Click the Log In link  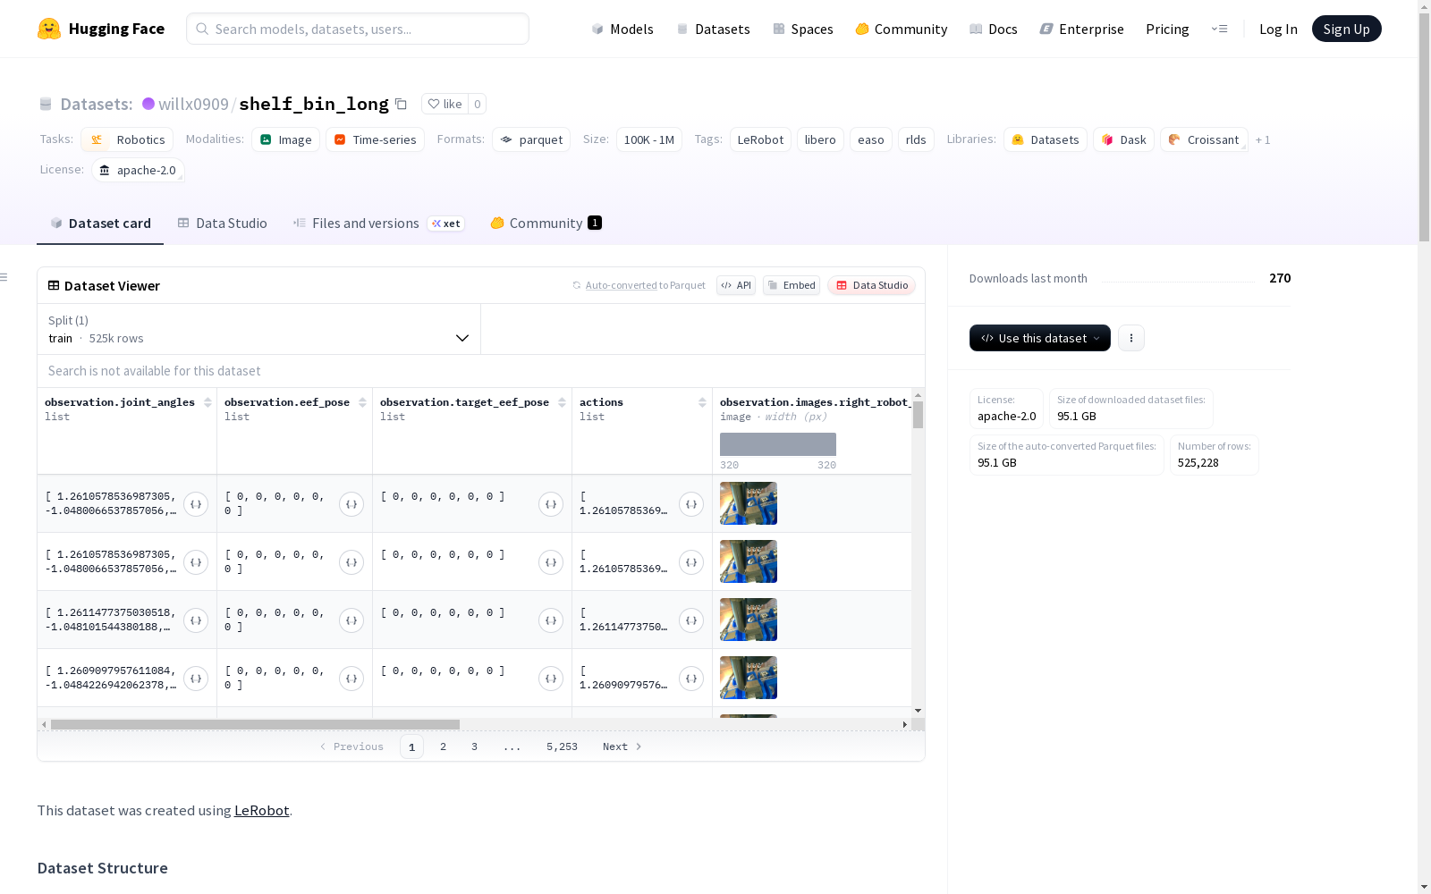pos(1278,29)
